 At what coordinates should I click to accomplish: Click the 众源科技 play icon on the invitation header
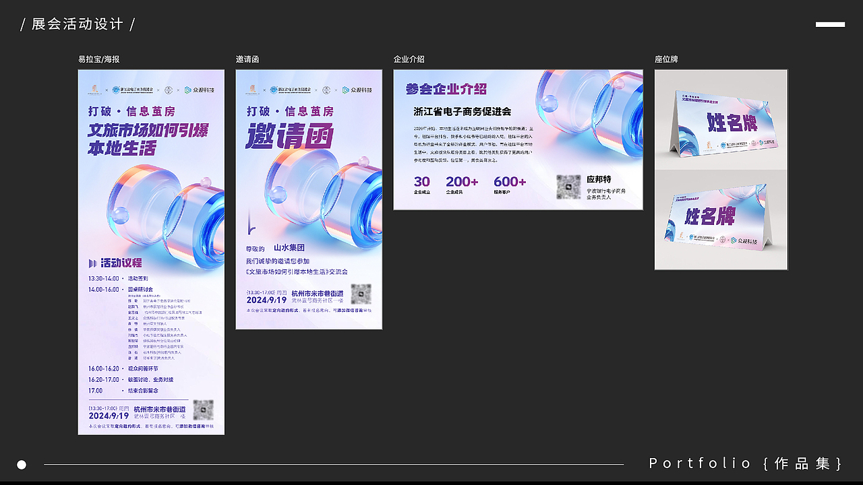(x=345, y=89)
